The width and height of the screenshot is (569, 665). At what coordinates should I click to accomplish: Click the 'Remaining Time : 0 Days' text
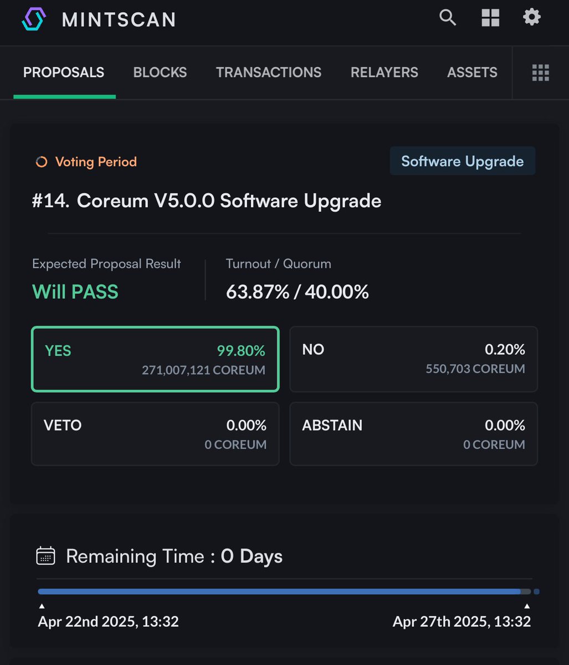[x=175, y=556]
